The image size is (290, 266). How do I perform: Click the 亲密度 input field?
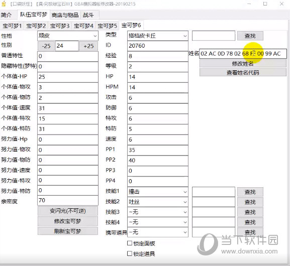coord(68,200)
